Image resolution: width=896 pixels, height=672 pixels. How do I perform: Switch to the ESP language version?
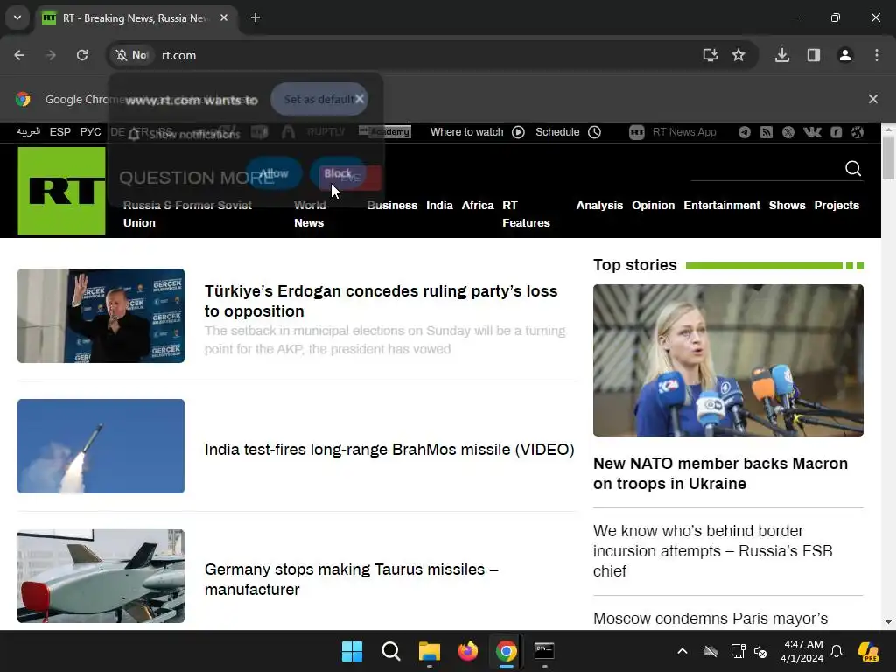click(60, 132)
